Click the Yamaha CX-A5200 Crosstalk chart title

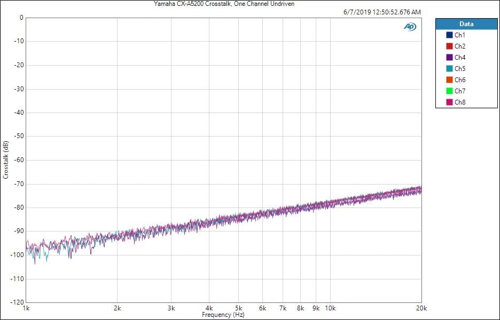click(x=223, y=4)
